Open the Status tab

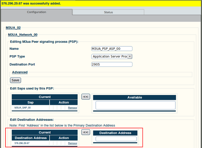pyautogui.click(x=108, y=12)
